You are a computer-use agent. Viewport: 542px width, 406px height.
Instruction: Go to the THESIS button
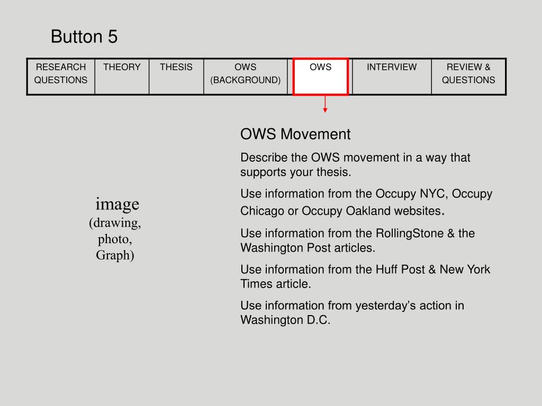(x=176, y=77)
